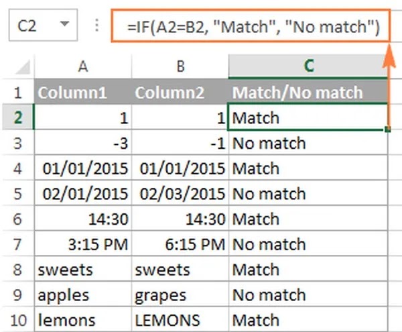Select the cell with LEMONS
Image resolution: width=402 pixels, height=332 pixels.
179,320
